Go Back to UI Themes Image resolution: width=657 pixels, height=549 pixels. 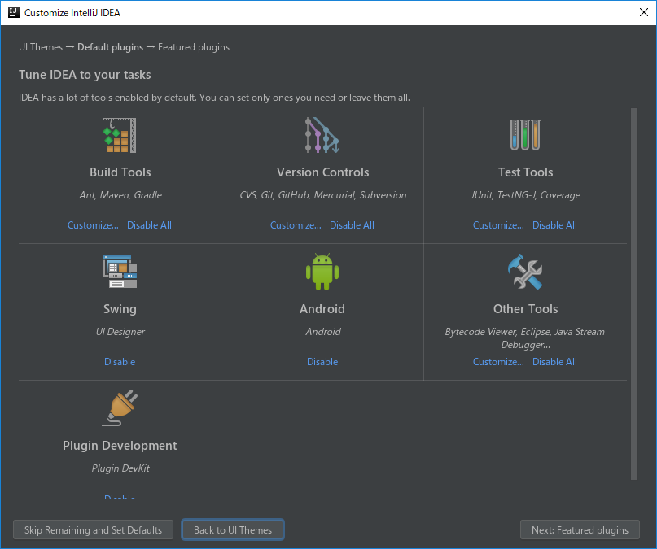click(x=233, y=529)
